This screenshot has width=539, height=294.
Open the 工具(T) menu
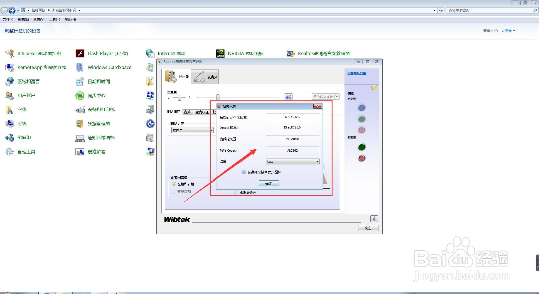coord(55,19)
